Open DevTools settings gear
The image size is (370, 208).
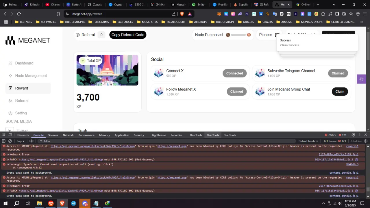(353, 135)
